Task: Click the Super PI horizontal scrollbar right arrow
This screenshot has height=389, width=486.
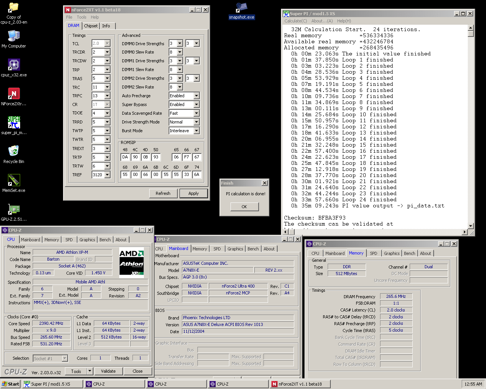Action: (465, 232)
